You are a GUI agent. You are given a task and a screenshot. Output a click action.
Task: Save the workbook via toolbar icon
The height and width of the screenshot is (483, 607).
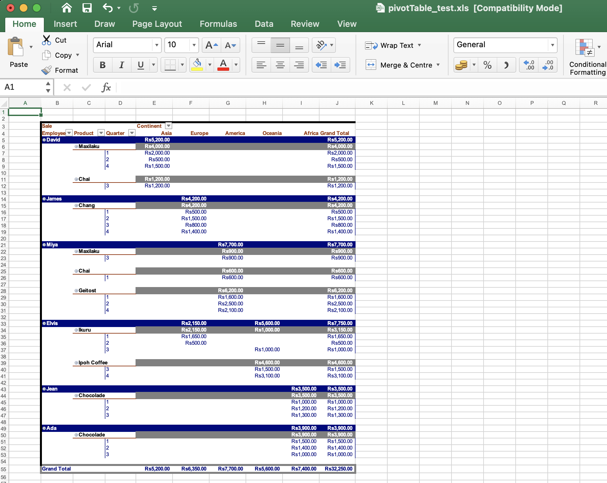tap(87, 8)
